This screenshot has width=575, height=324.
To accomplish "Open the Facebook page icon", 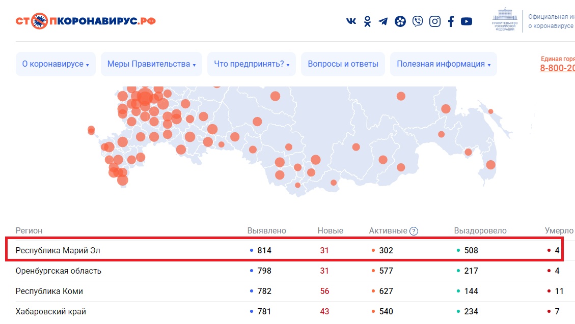I will click(451, 21).
